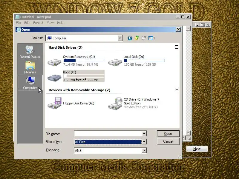The height and width of the screenshot is (179, 239).
Task: Select the Boot (X:) drive icon
Action: (54, 78)
